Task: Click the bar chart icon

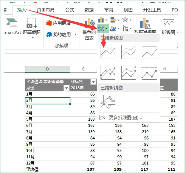Action: [113, 20]
